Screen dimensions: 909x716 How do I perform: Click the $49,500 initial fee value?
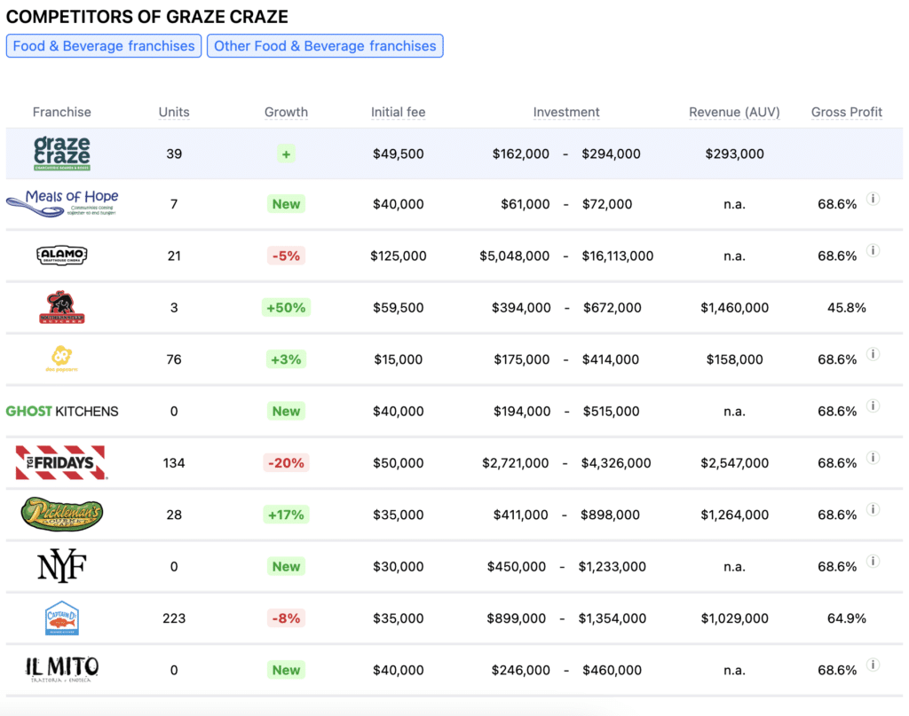click(399, 153)
